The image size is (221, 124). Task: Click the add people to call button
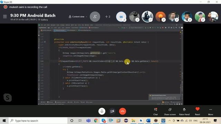(95, 17)
